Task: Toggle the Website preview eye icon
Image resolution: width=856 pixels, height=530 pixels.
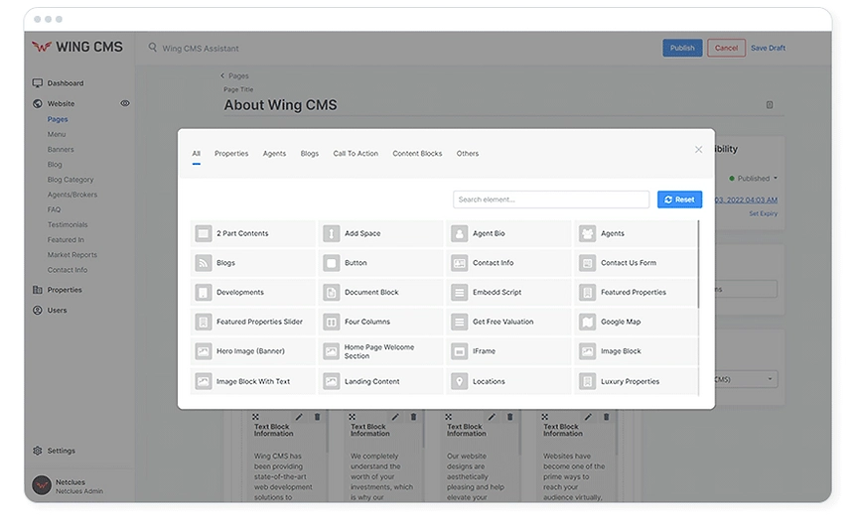Action: click(125, 103)
